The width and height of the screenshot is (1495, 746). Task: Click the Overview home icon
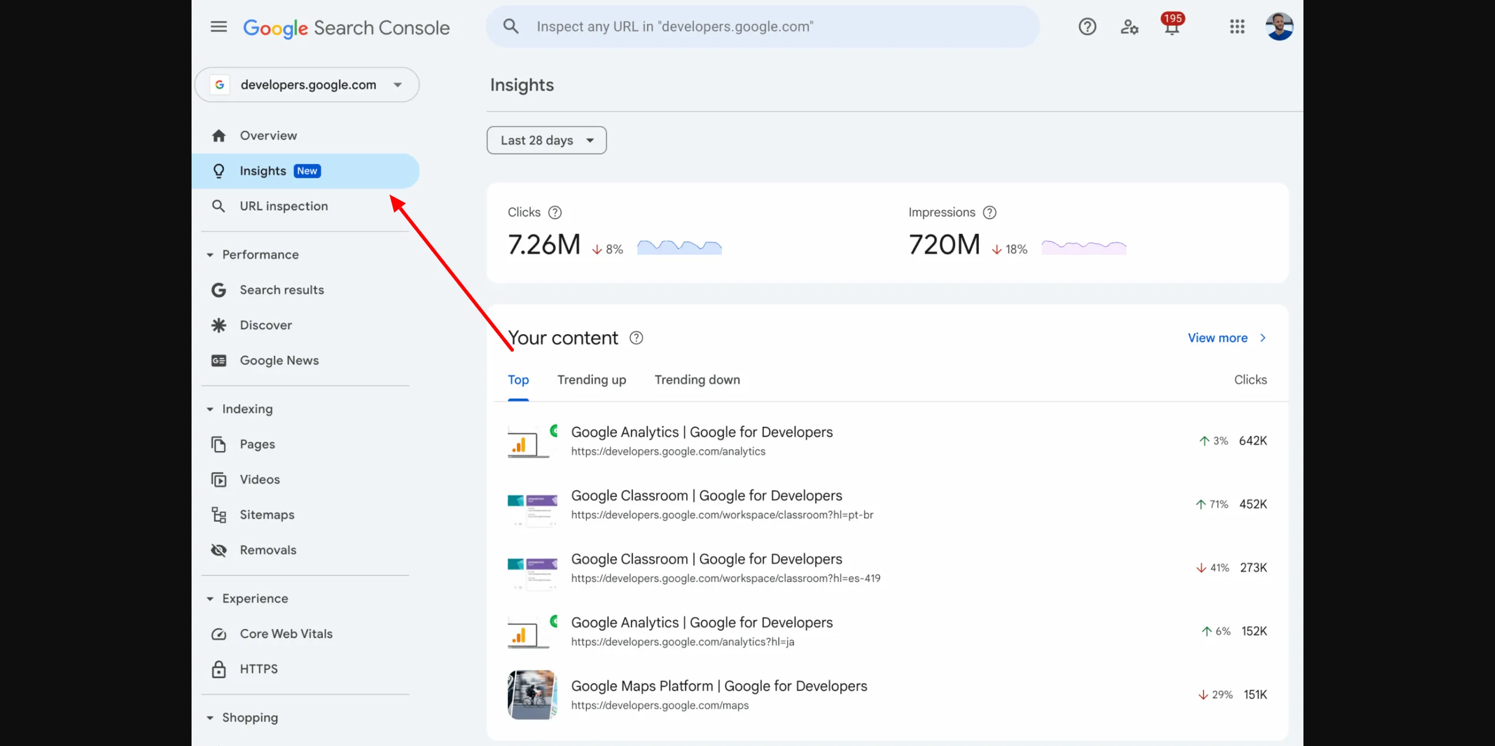(x=218, y=136)
